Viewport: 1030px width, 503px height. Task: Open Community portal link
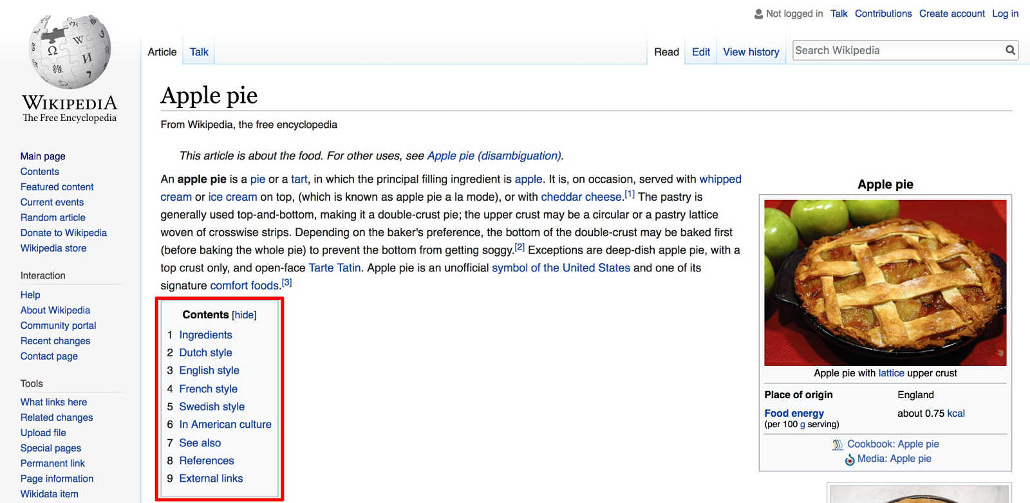click(58, 325)
